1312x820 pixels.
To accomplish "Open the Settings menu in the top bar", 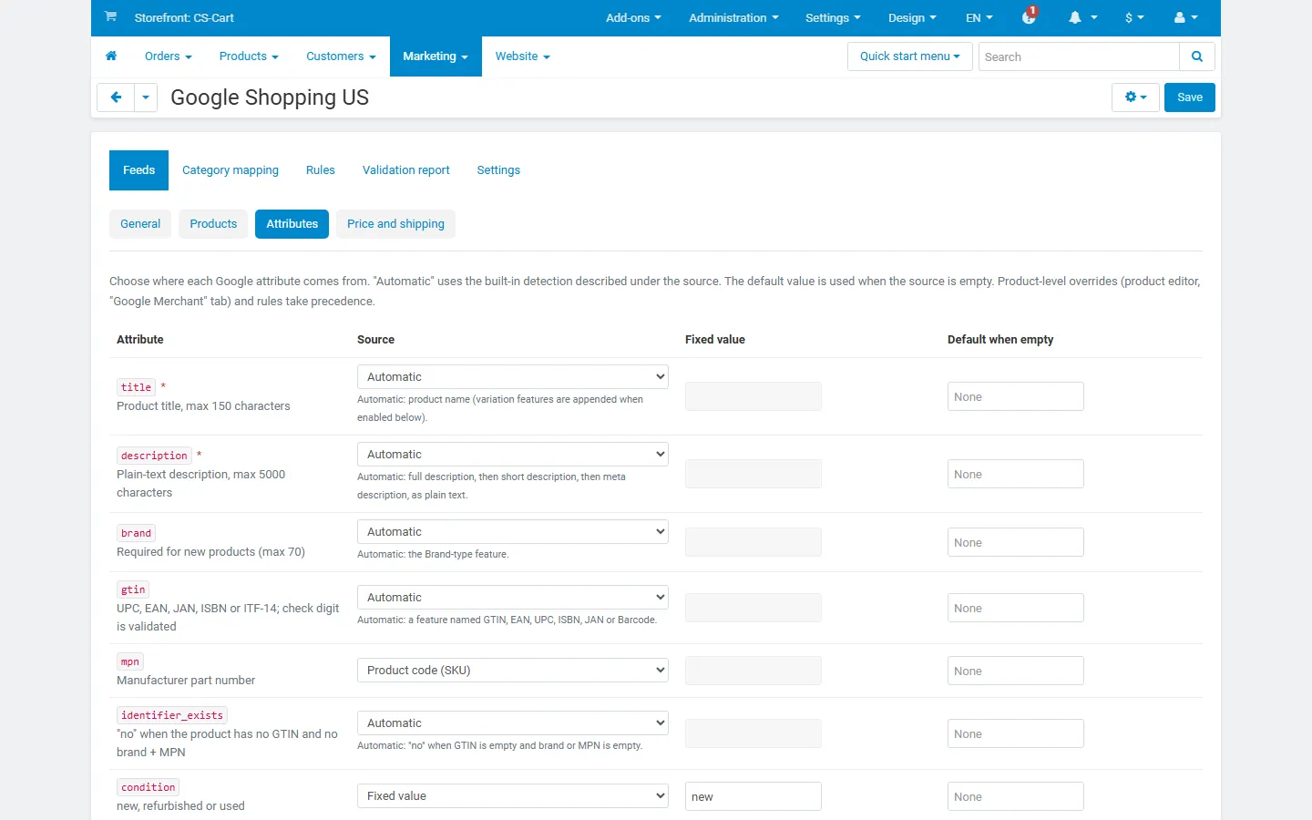I will tap(833, 17).
